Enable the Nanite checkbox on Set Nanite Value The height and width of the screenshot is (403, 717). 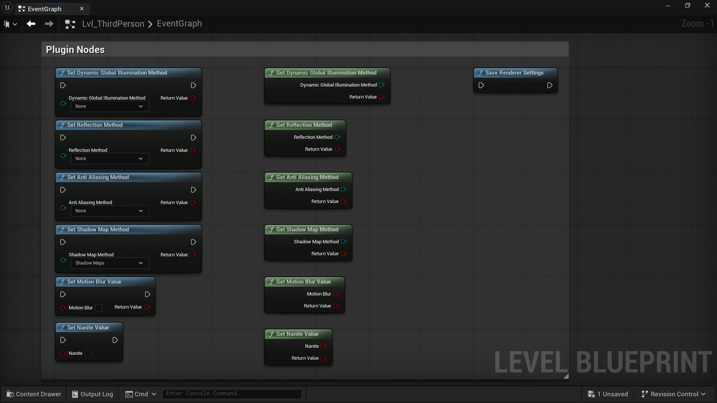pos(88,353)
